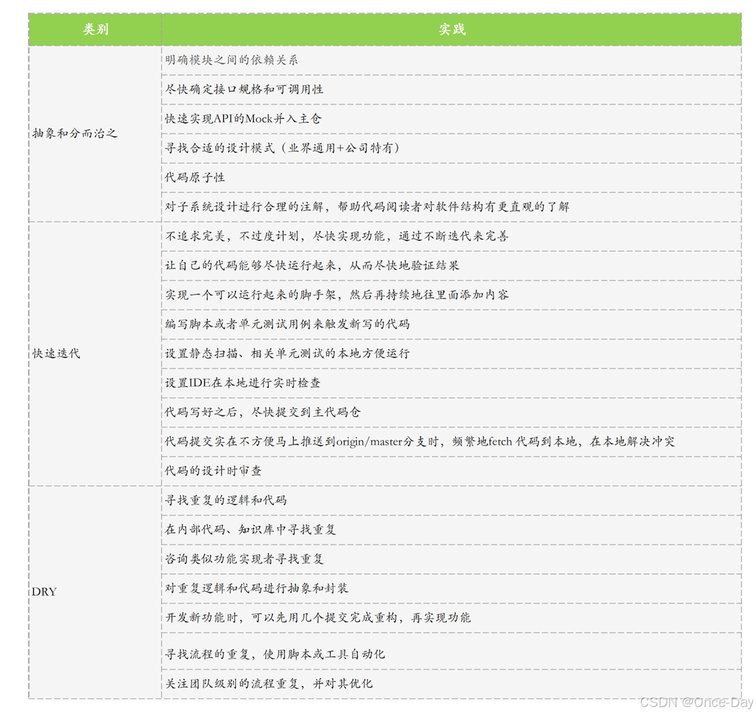Select the 快速迭代 category cell
The height and width of the screenshot is (714, 756).
95,353
